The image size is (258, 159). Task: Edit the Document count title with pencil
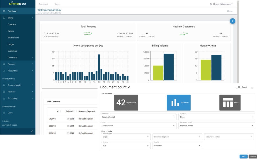(129, 87)
